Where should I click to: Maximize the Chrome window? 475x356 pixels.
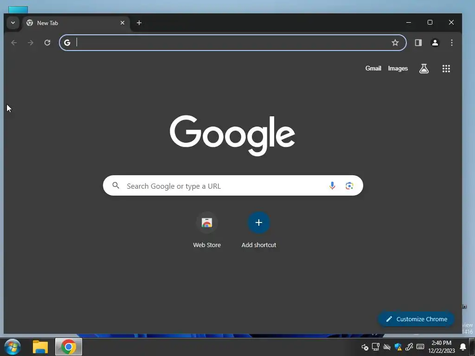click(430, 23)
